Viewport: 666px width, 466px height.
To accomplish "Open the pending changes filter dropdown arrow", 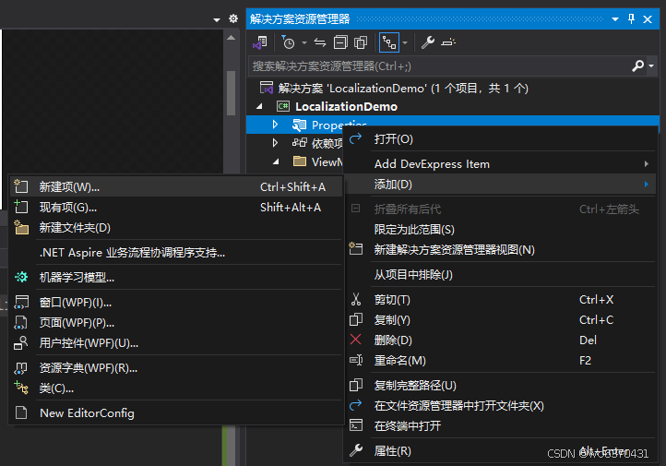I will point(304,42).
